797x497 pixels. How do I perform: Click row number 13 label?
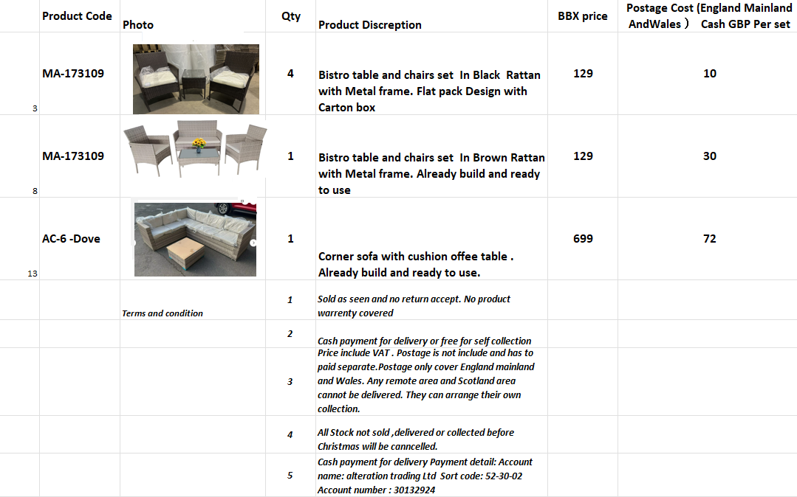point(32,274)
